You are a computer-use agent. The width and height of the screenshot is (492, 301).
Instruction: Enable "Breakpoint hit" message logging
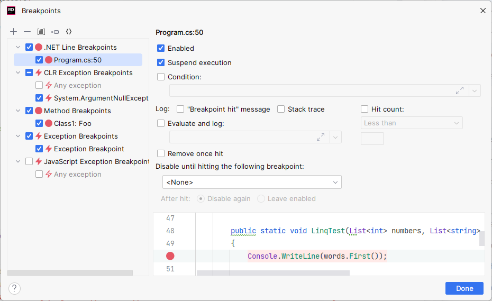[180, 109]
